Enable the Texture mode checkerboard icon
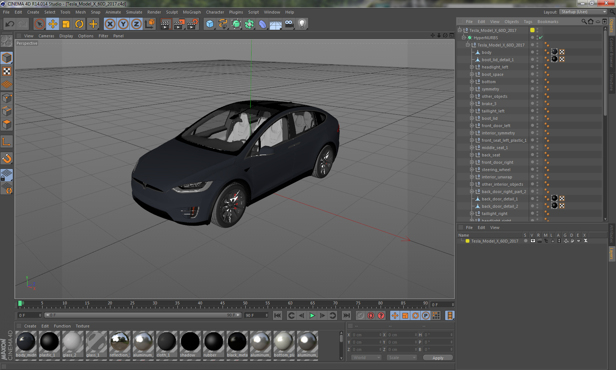Screen dimensions: 616x370 7,71
